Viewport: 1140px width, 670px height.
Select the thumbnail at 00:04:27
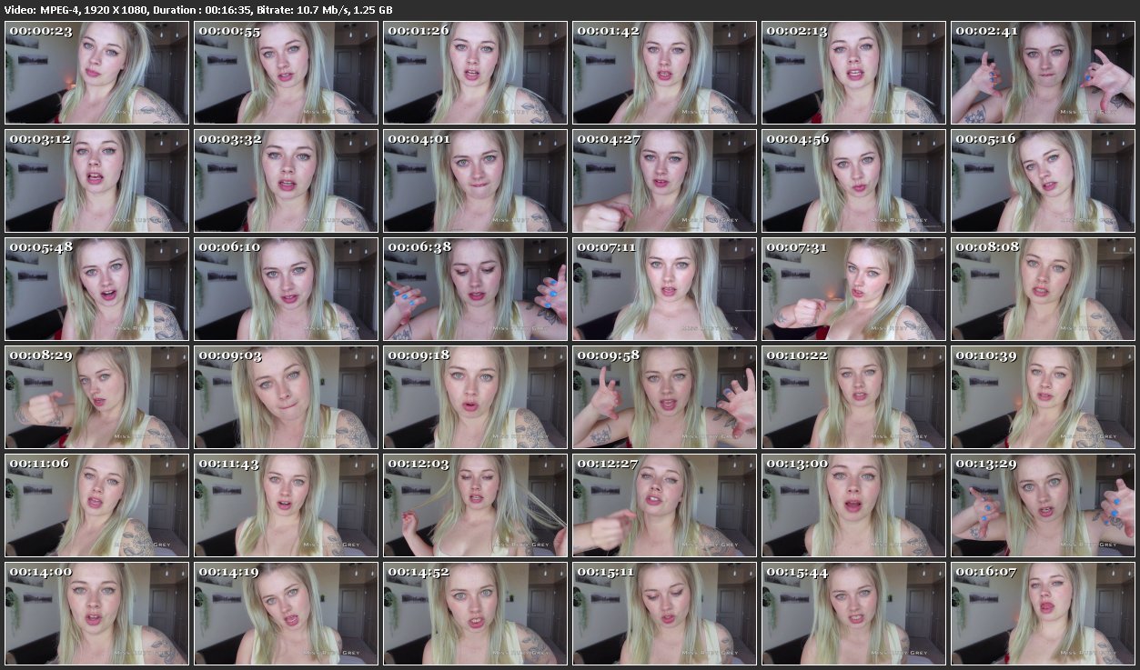point(664,181)
